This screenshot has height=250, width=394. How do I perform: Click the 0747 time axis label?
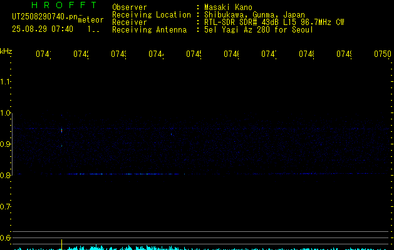[269, 54]
